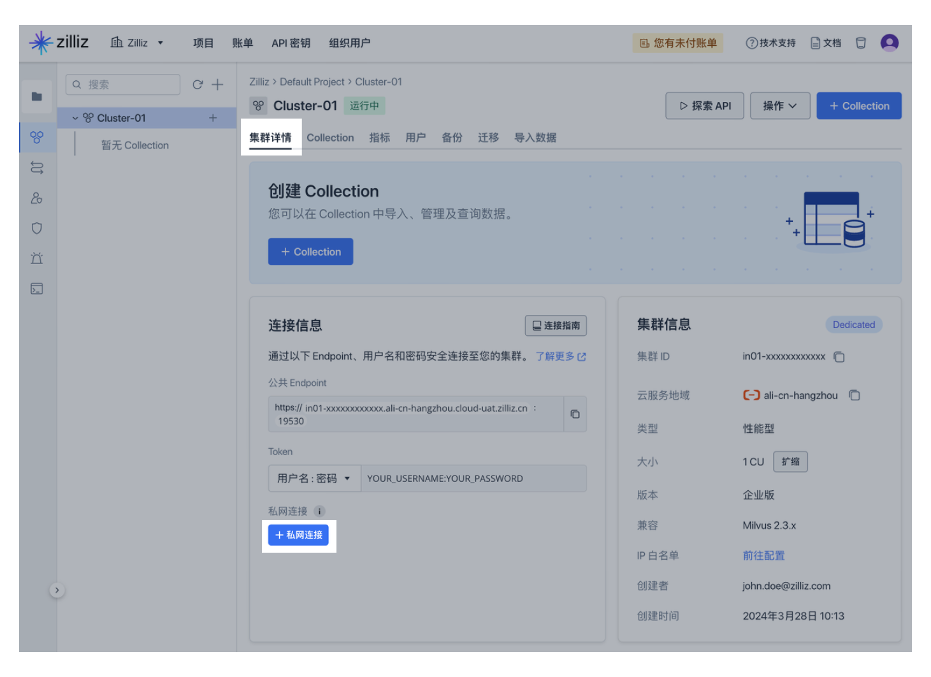Click the 扩缩 scale button
Viewport: 931px width, 677px height.
coord(790,462)
